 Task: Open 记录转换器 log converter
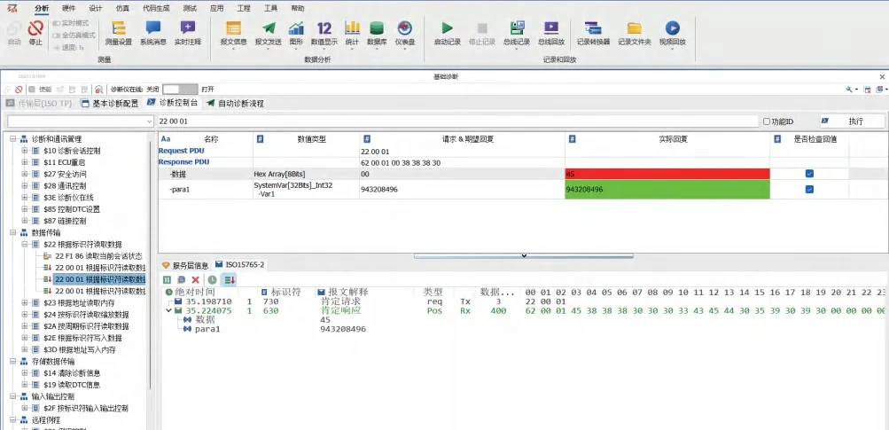593,33
